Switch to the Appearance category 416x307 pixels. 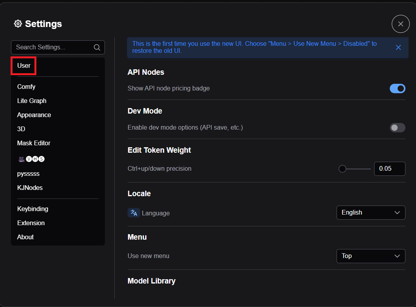[34, 115]
